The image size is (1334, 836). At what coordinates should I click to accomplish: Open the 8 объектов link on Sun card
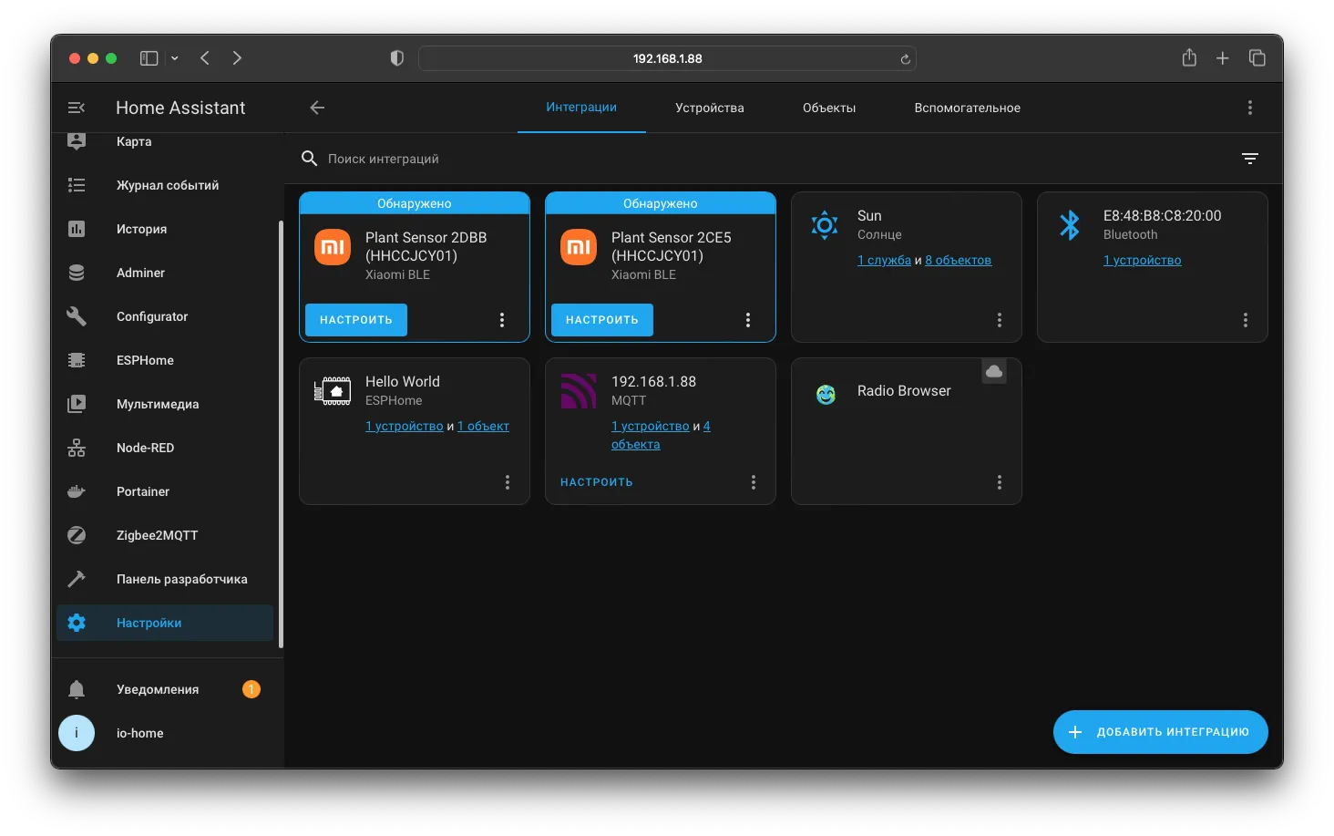click(x=959, y=260)
